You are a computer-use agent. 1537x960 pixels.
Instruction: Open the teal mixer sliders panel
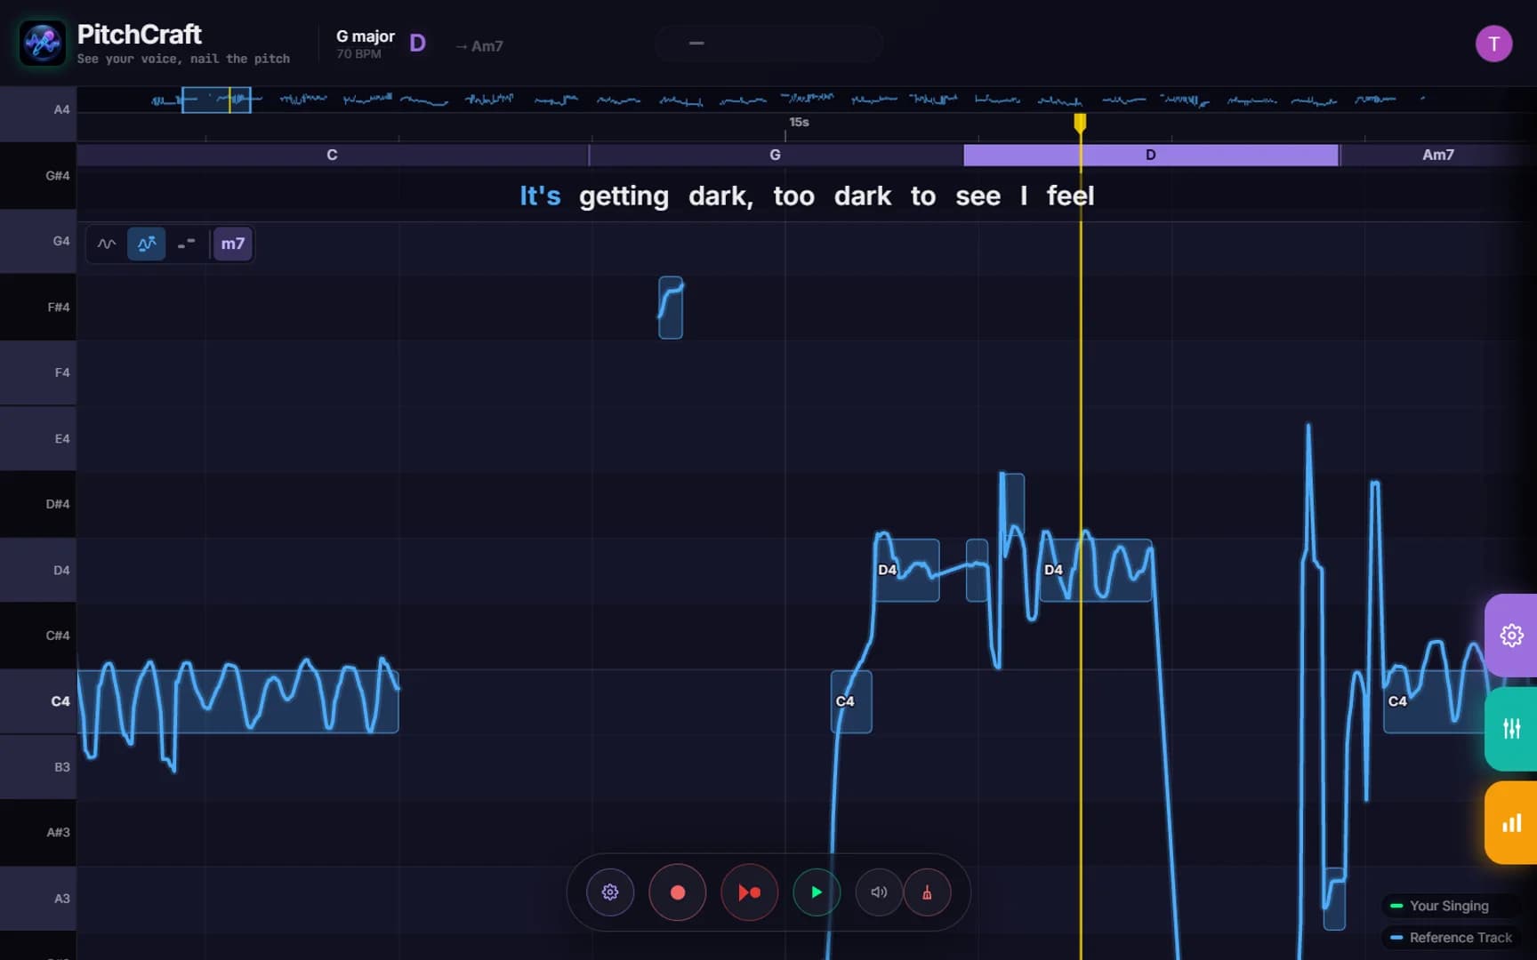[1511, 729]
